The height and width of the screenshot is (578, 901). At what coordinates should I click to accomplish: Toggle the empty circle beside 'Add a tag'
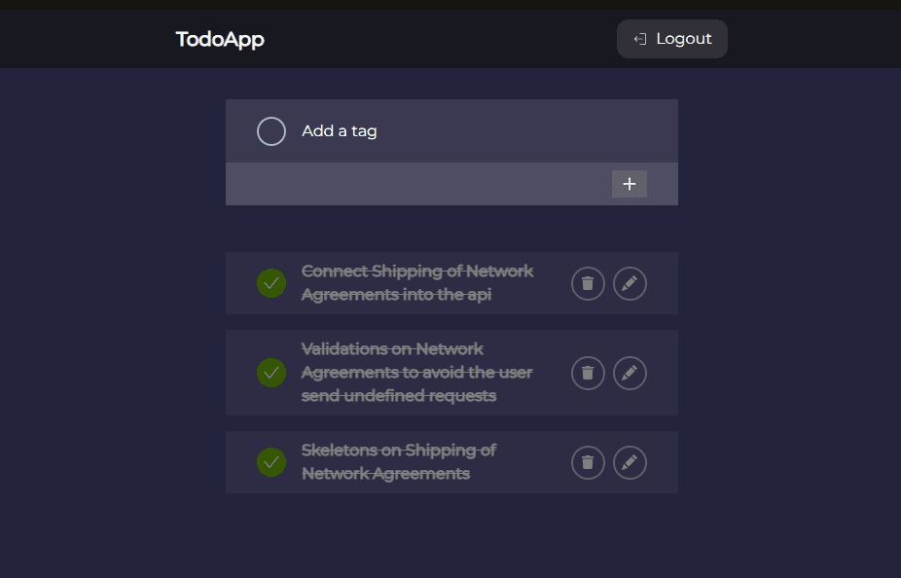point(271,131)
